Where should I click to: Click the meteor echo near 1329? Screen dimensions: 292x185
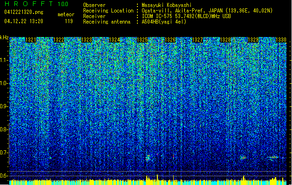click(243, 158)
